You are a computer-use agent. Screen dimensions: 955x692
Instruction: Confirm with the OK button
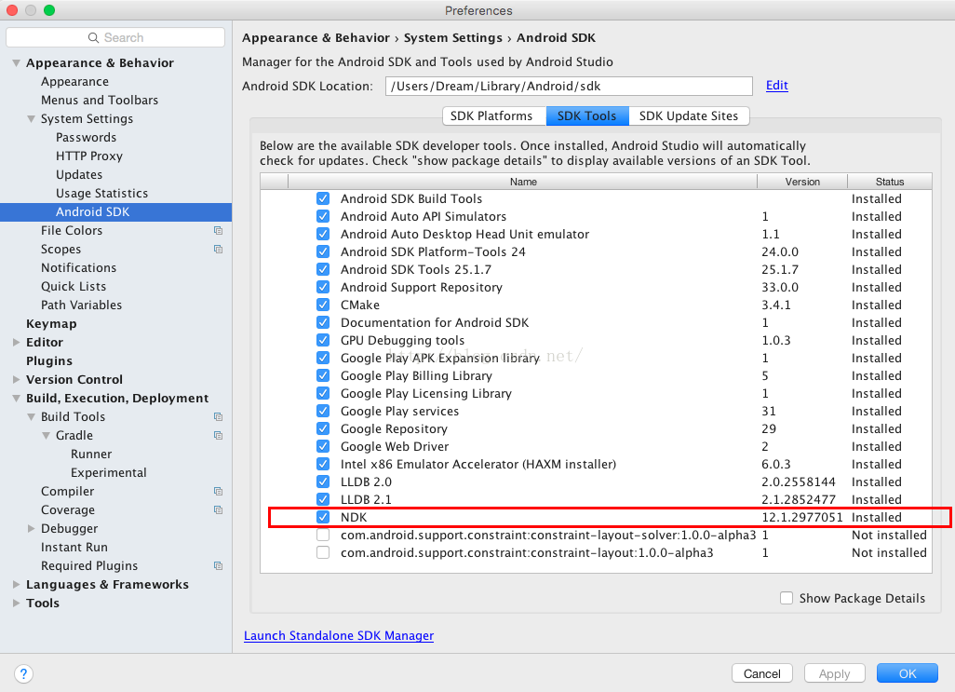point(908,673)
